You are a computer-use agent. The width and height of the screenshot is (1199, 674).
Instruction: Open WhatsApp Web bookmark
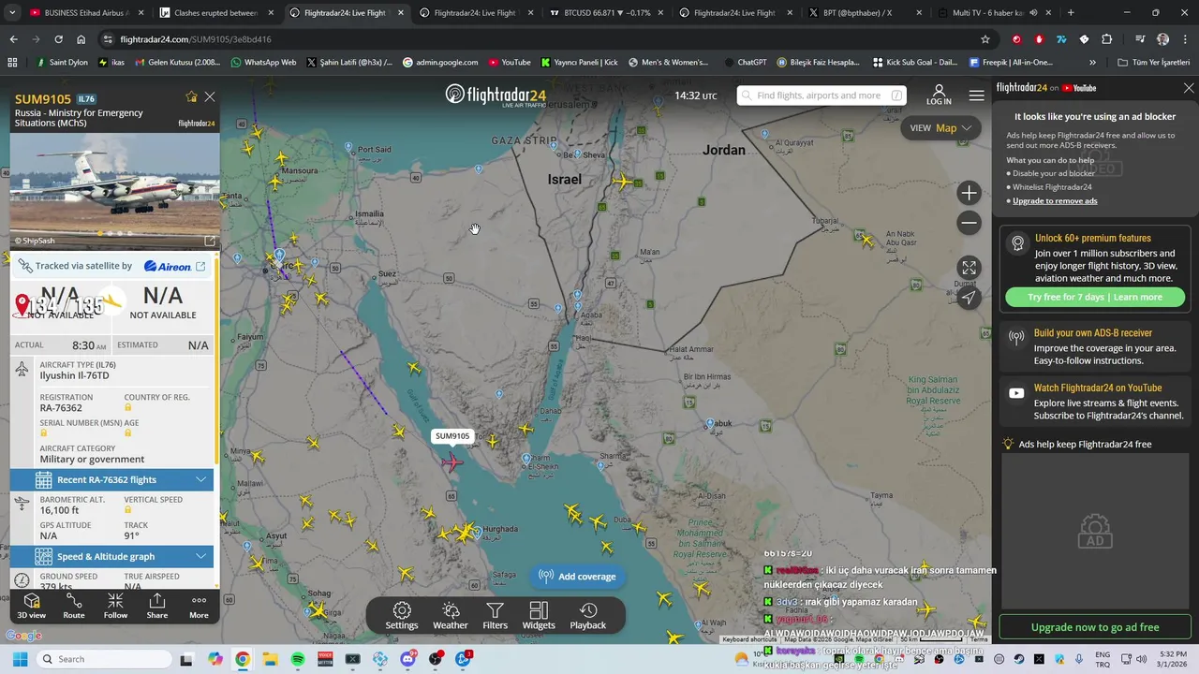pos(262,63)
